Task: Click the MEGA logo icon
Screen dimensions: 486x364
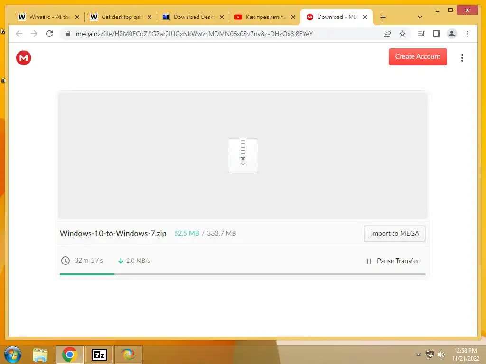Action: pyautogui.click(x=24, y=57)
